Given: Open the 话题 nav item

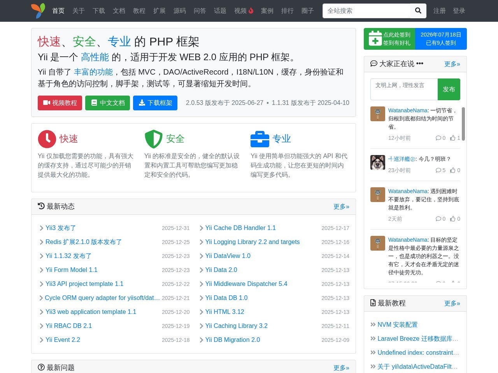Looking at the screenshot, I should [220, 11].
